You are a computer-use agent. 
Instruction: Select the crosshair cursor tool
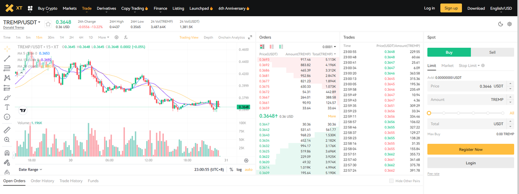7,49
